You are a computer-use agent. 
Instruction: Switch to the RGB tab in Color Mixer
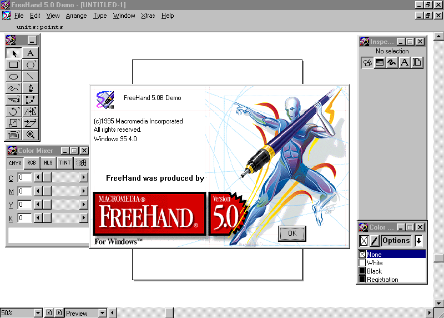(32, 163)
